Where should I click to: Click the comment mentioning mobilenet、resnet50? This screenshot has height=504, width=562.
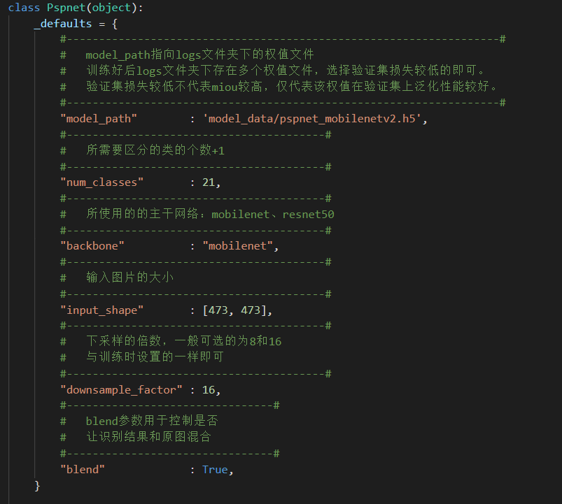[x=210, y=214]
